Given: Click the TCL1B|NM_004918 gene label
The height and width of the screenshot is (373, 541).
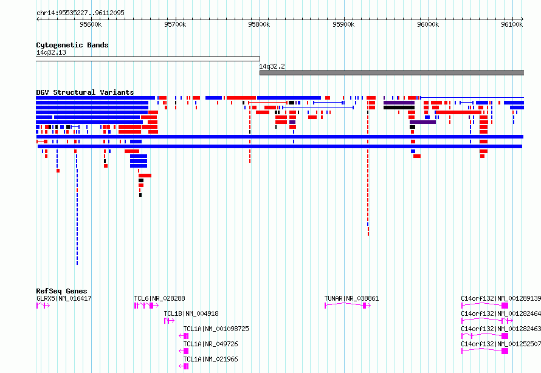Looking at the screenshot, I should [191, 313].
